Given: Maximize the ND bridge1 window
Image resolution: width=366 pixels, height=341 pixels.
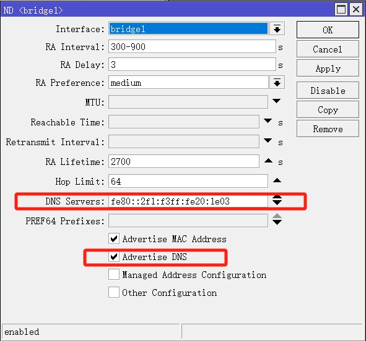Looking at the screenshot, I should [x=341, y=9].
